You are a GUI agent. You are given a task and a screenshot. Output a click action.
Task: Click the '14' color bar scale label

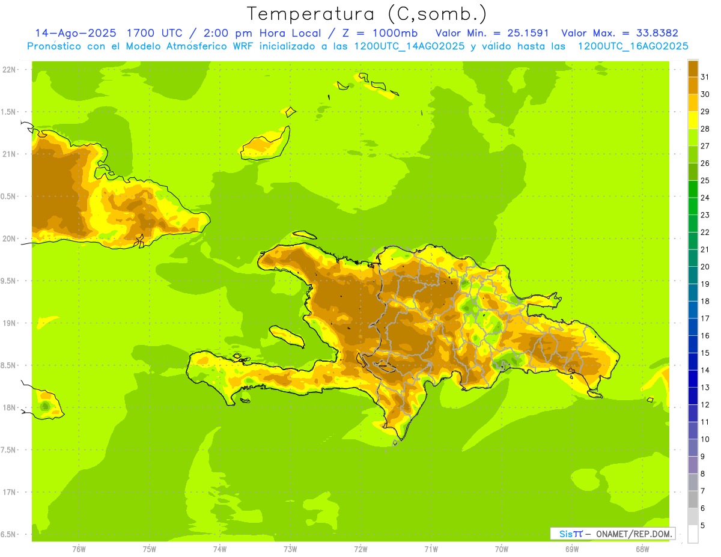pos(705,370)
